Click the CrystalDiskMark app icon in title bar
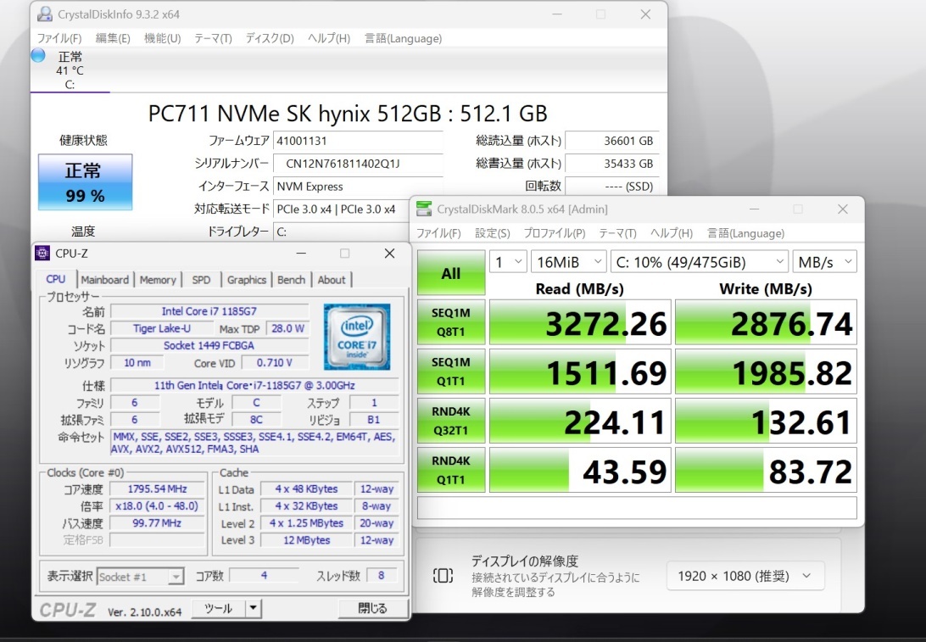Image resolution: width=926 pixels, height=642 pixels. (423, 209)
